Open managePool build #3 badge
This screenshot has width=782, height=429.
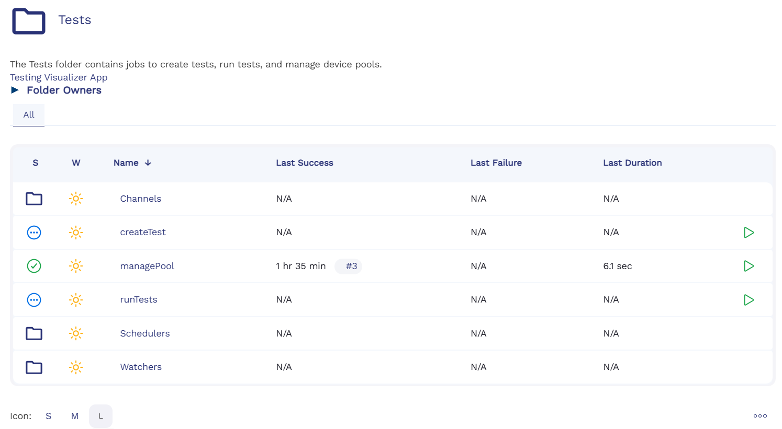(351, 266)
